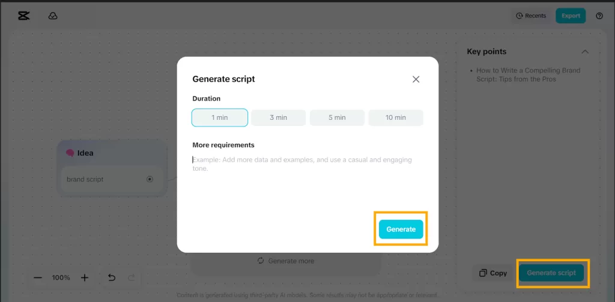This screenshot has width=615, height=302.
Task: Close the Generate script dialog
Action: [x=416, y=79]
